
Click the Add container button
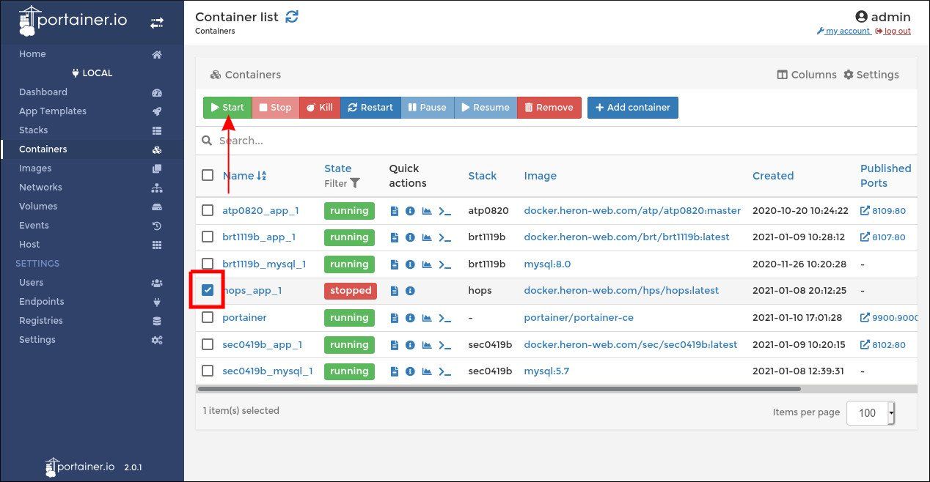(633, 108)
